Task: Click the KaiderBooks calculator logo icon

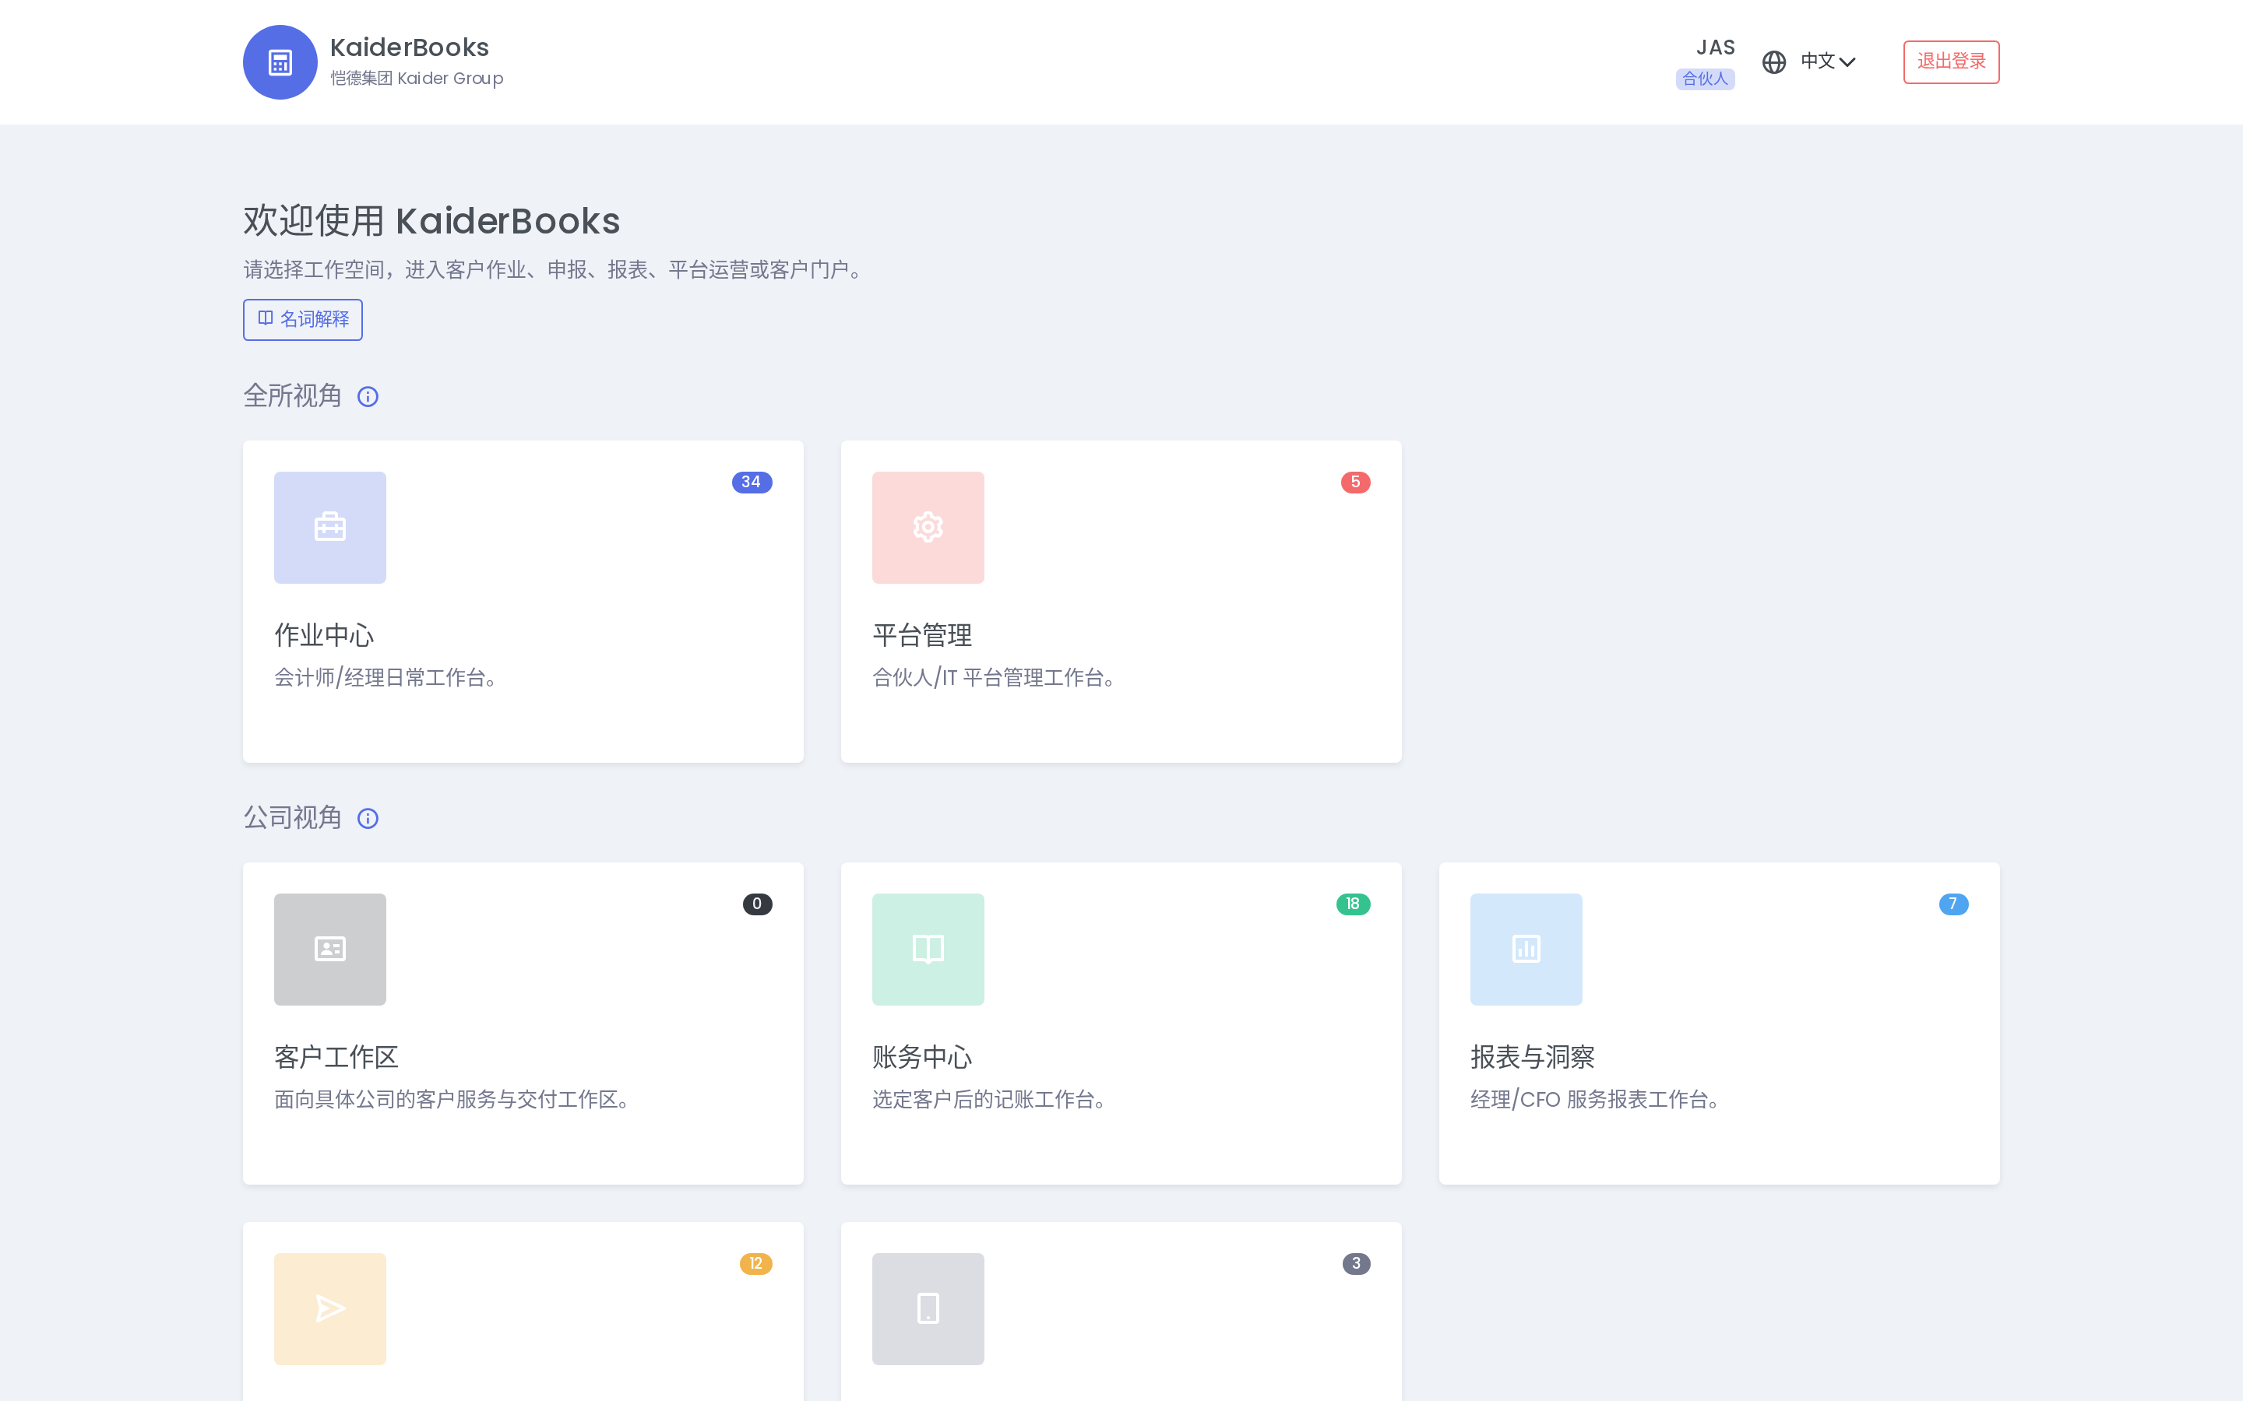Action: 280,62
